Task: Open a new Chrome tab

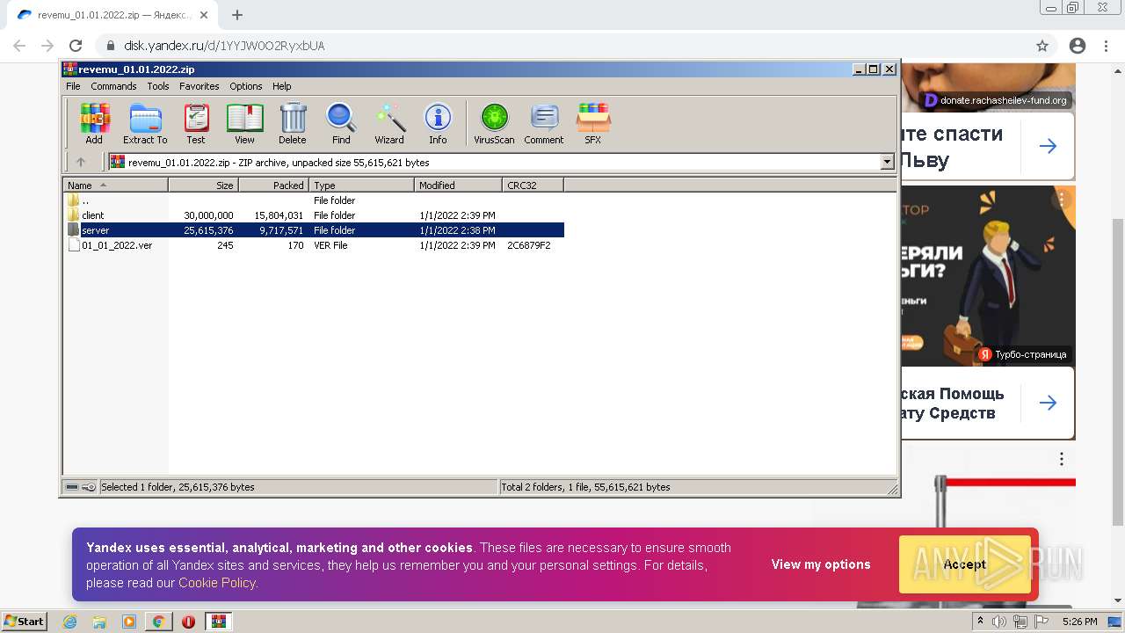Action: click(x=237, y=15)
